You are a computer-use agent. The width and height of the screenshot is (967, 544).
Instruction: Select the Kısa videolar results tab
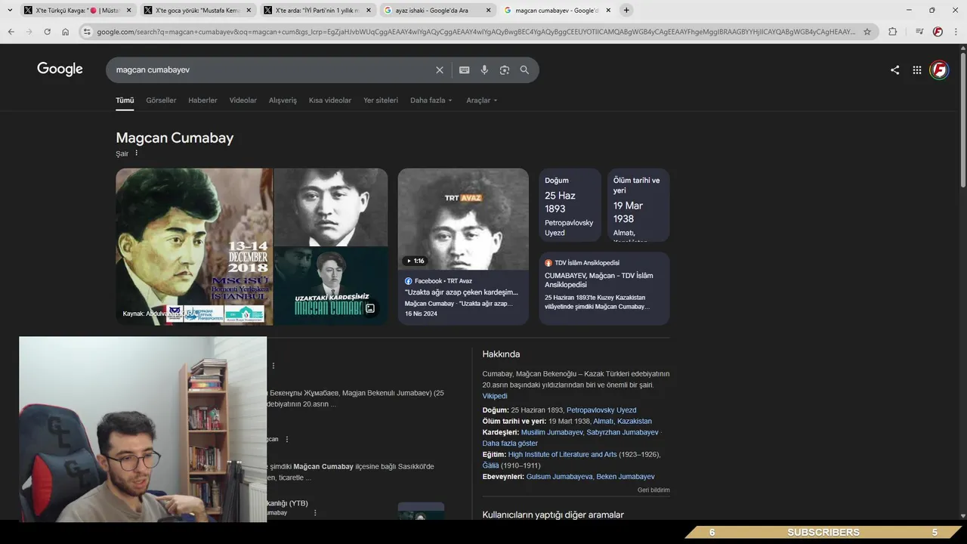click(330, 100)
